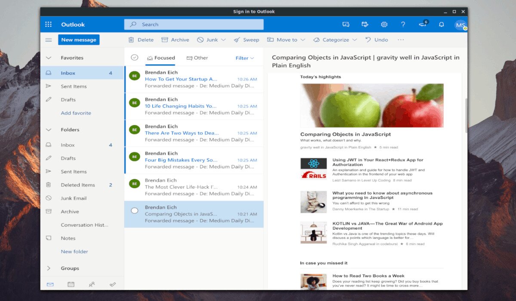The width and height of the screenshot is (516, 301).
Task: Click the Add favorite link
Action: click(76, 113)
